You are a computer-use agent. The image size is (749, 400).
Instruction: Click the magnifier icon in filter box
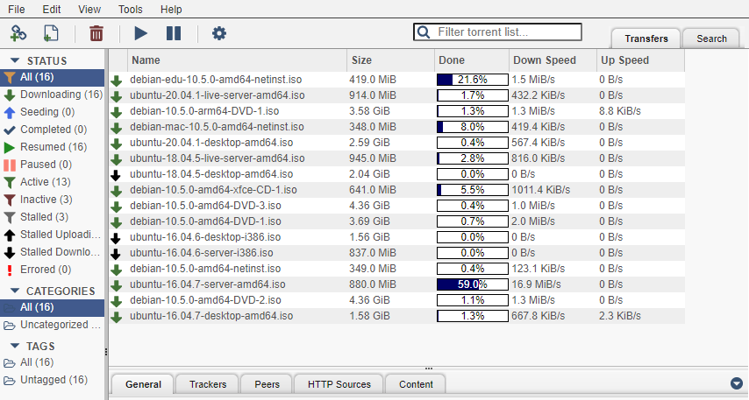424,32
